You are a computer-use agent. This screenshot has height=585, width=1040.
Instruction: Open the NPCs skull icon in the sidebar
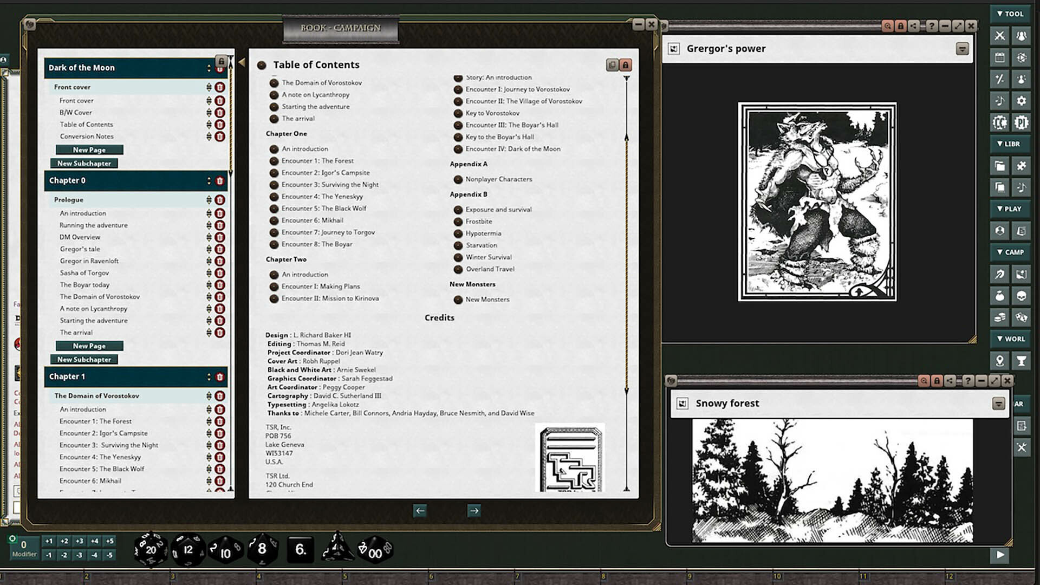tap(1022, 297)
